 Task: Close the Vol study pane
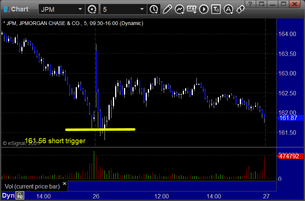65,183
